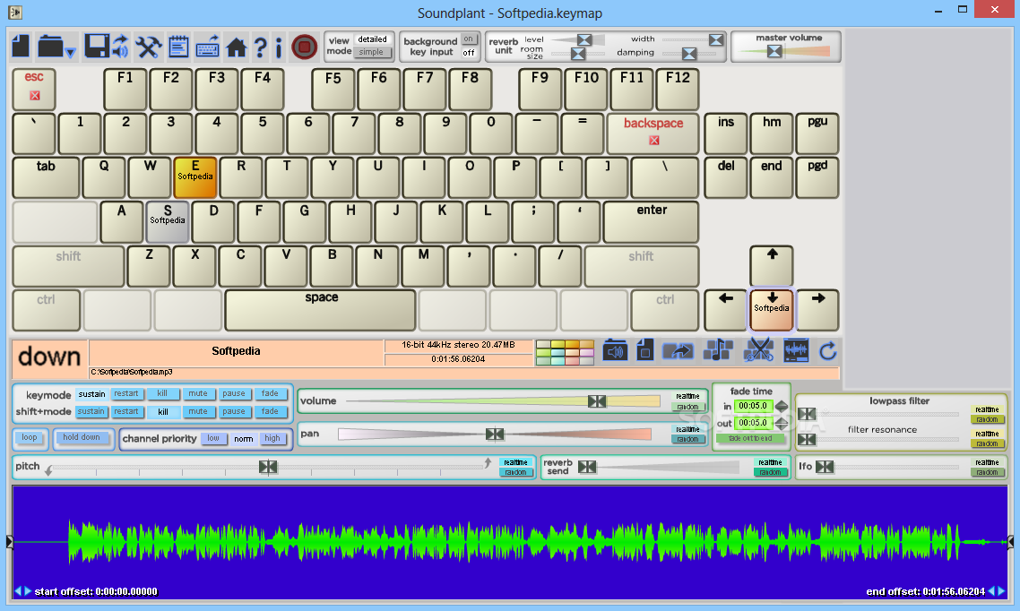Set shift+mode to fade
The image size is (1020, 611).
[270, 411]
